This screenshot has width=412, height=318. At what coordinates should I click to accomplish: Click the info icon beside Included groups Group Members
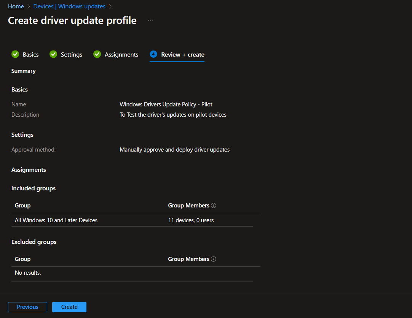(214, 205)
